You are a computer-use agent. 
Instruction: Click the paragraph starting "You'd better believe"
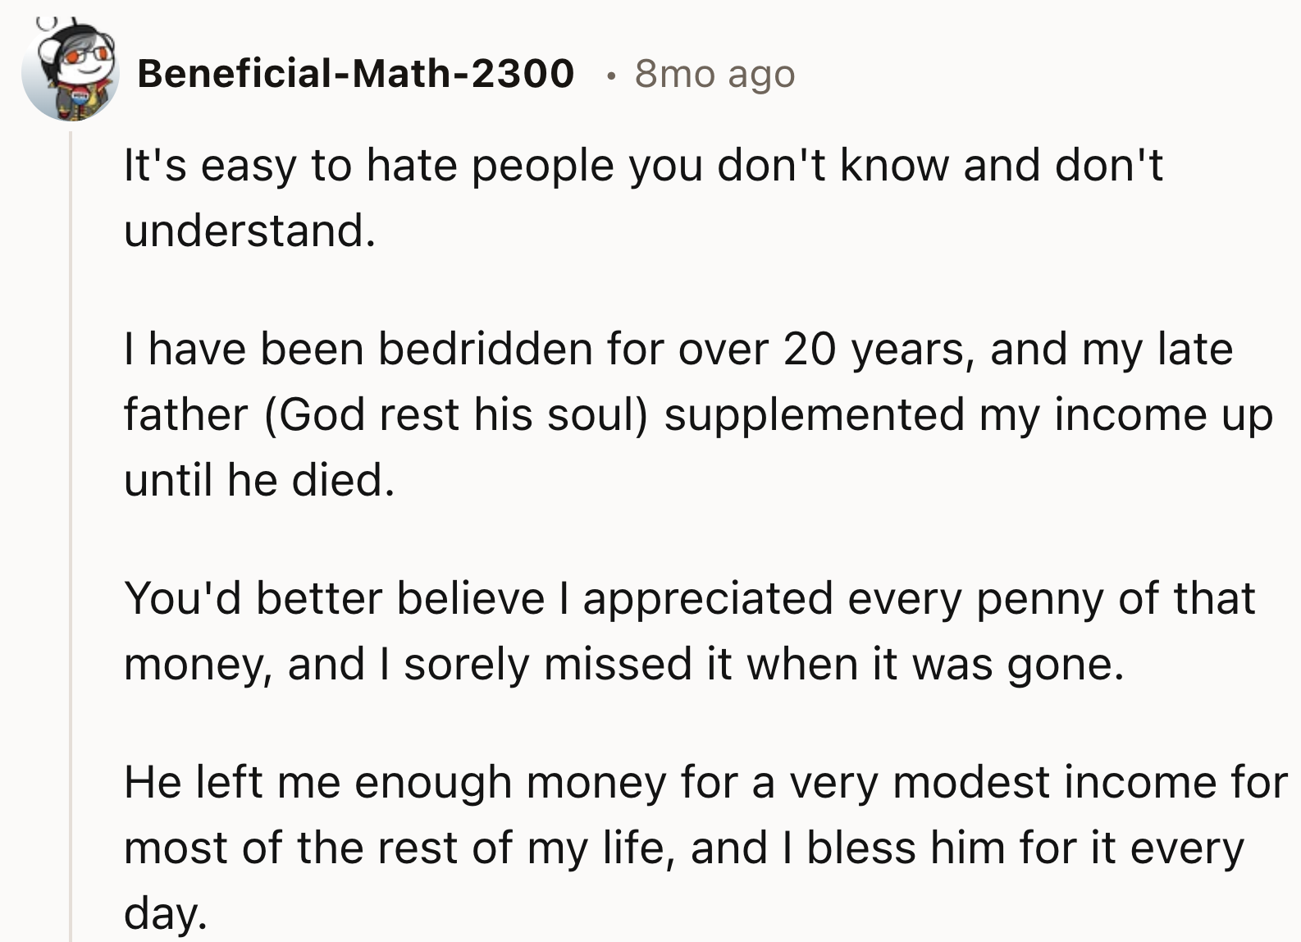[x=689, y=630]
